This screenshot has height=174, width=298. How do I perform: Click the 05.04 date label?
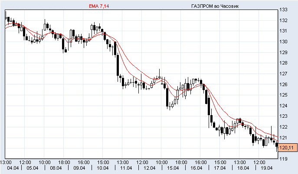click(x=33, y=168)
